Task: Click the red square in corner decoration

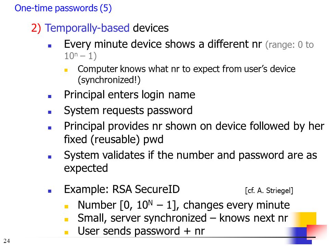Action: click(317, 232)
